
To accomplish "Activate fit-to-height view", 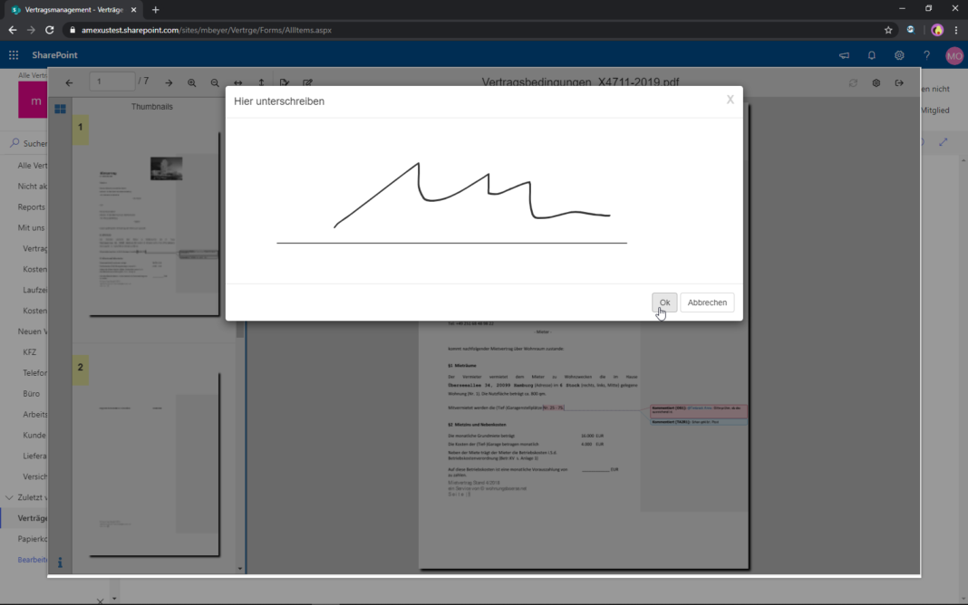I will coord(261,82).
